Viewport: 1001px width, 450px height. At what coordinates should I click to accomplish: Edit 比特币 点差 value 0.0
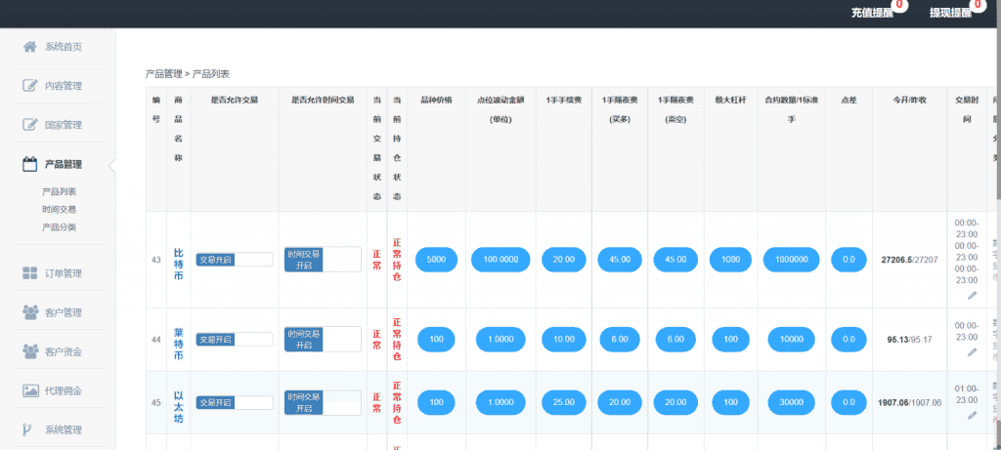[x=849, y=260]
